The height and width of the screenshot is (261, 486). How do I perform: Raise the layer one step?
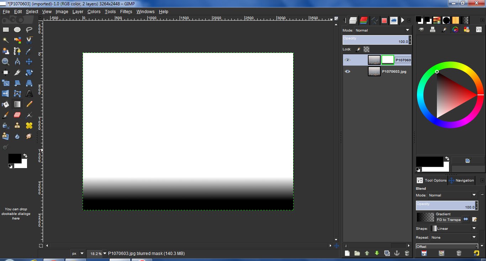coord(367,253)
